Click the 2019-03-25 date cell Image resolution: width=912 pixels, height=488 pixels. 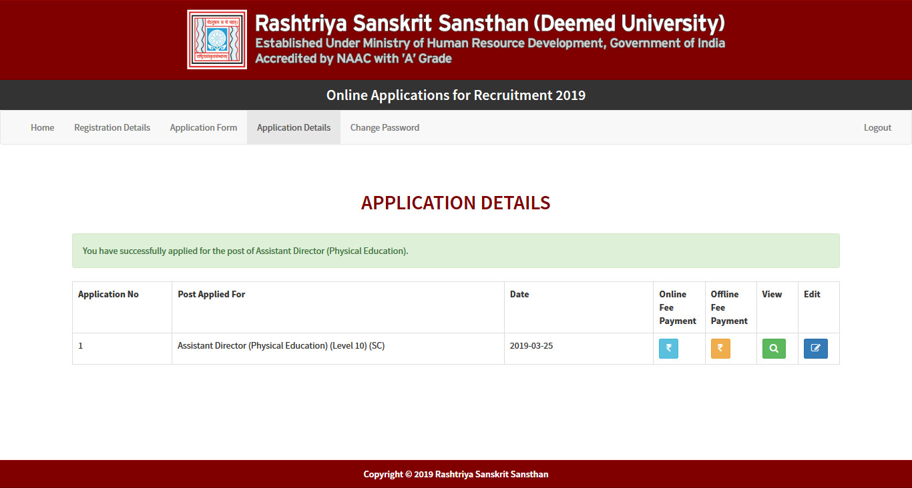[x=531, y=346]
